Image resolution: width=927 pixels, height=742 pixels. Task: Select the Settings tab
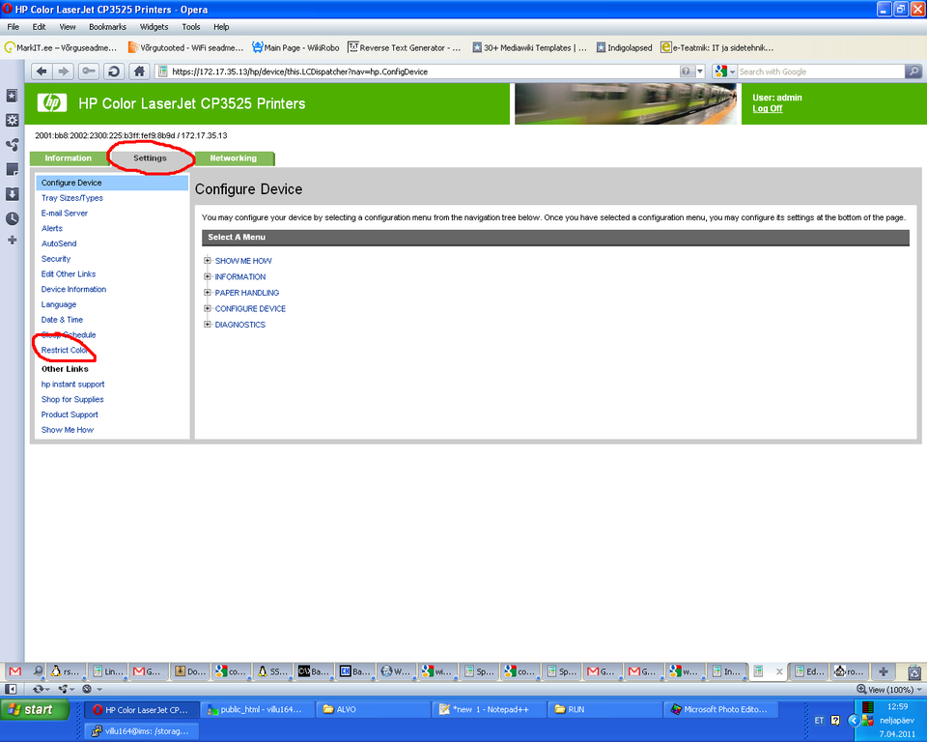tap(151, 158)
